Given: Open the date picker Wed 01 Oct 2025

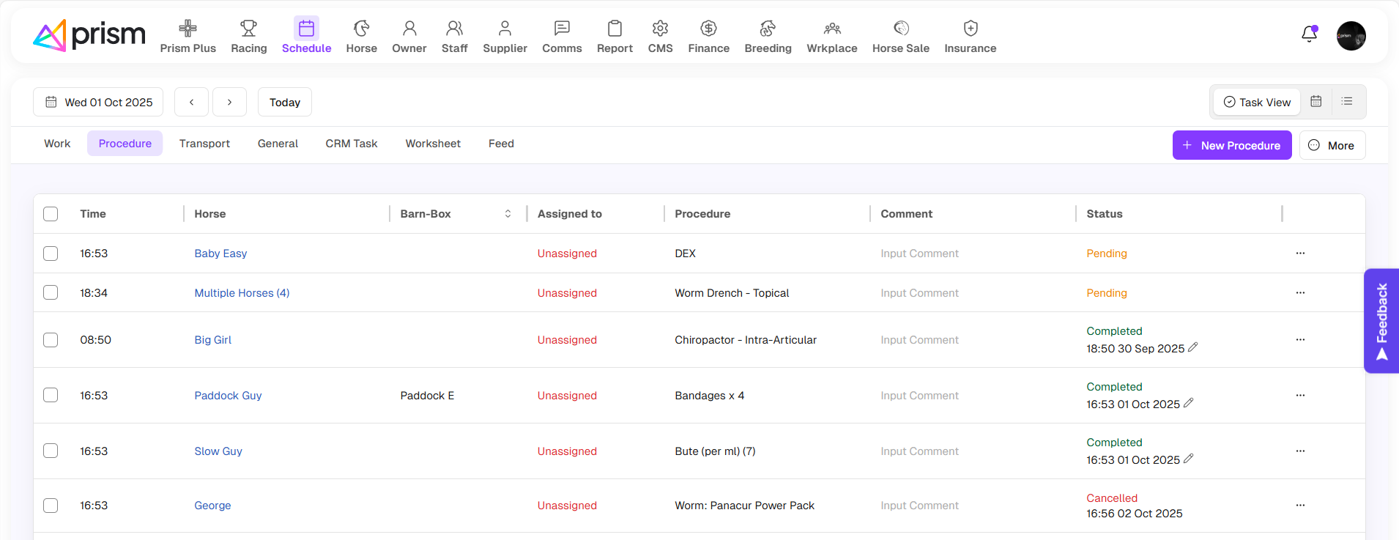Looking at the screenshot, I should (98, 103).
